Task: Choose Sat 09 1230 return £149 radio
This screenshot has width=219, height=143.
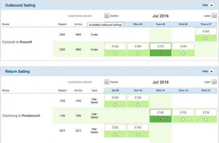Action: click(115, 105)
